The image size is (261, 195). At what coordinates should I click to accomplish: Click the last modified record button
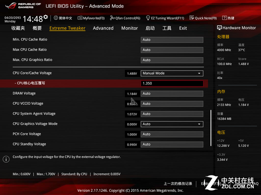[178, 184]
